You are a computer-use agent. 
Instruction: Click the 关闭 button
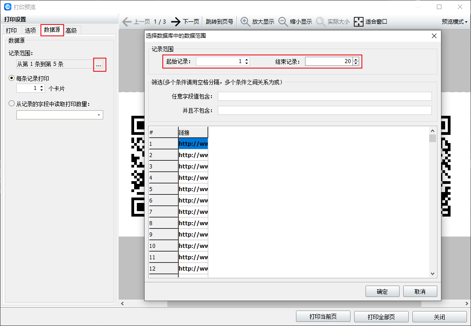click(440, 316)
